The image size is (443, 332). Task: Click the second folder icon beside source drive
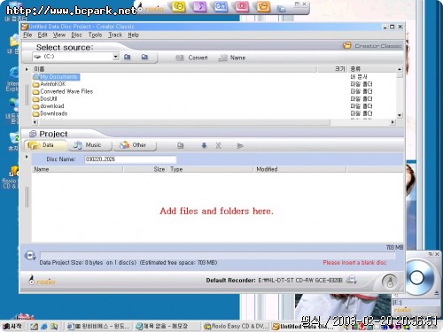[x=144, y=57]
